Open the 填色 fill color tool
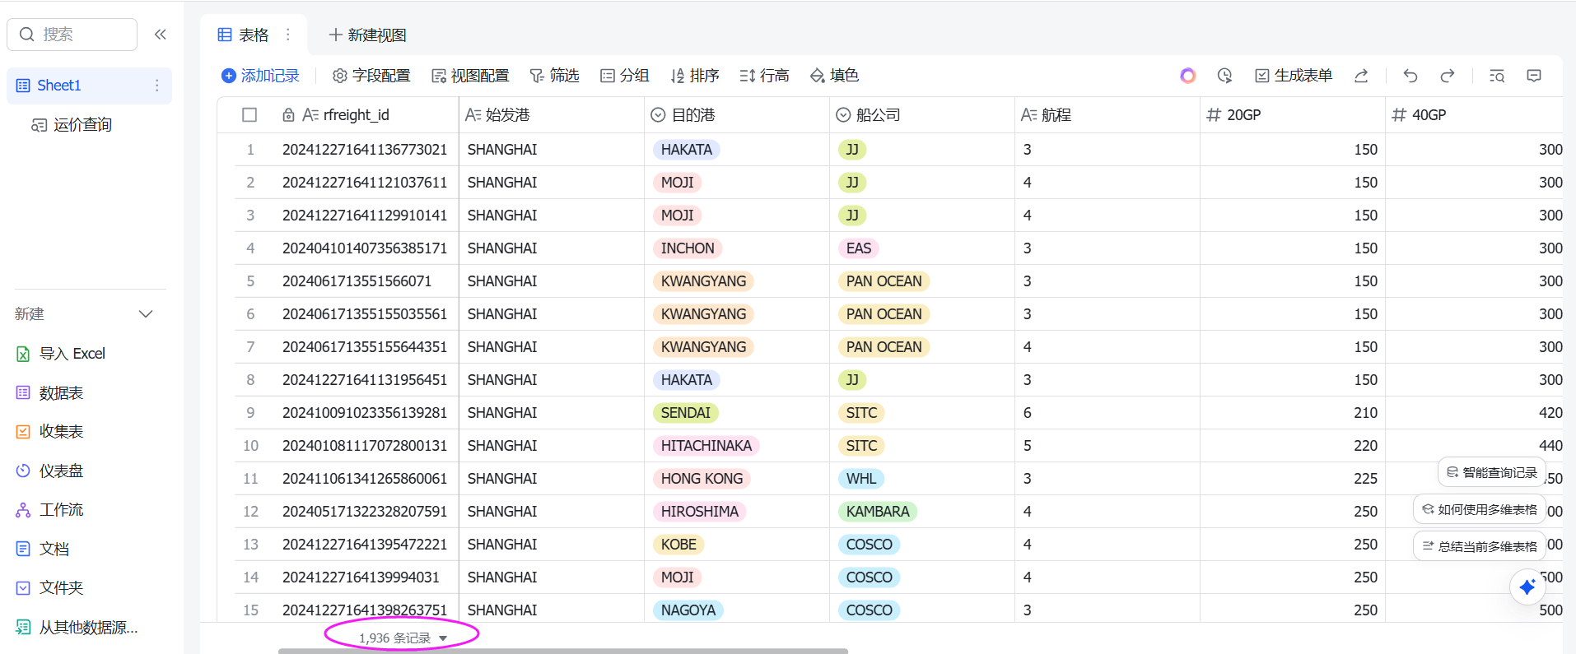Screen dimensions: 1576x654 point(834,76)
